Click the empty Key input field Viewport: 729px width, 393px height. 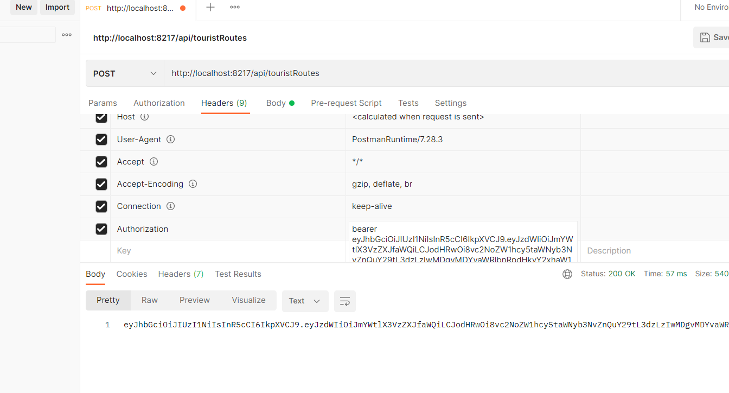(x=228, y=251)
